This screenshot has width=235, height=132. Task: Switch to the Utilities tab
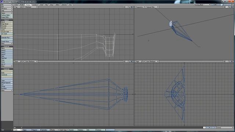58,5
